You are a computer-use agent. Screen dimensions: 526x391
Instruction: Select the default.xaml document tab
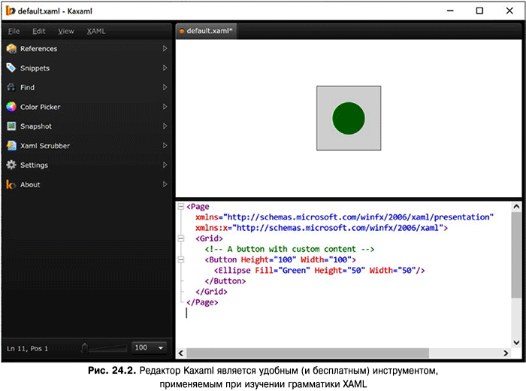[206, 31]
